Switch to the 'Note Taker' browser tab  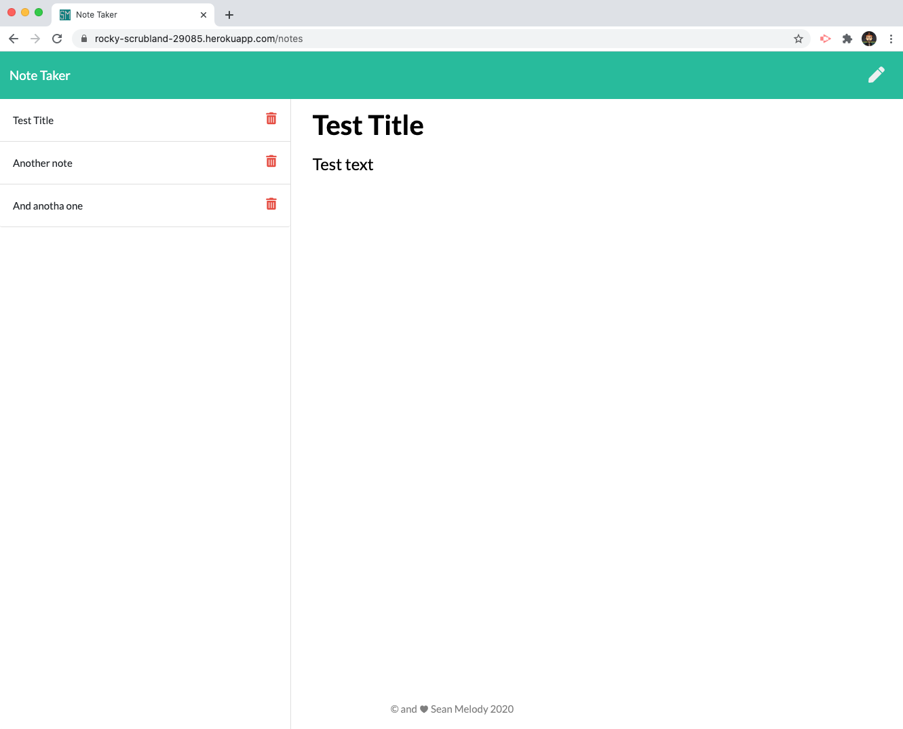click(x=122, y=14)
